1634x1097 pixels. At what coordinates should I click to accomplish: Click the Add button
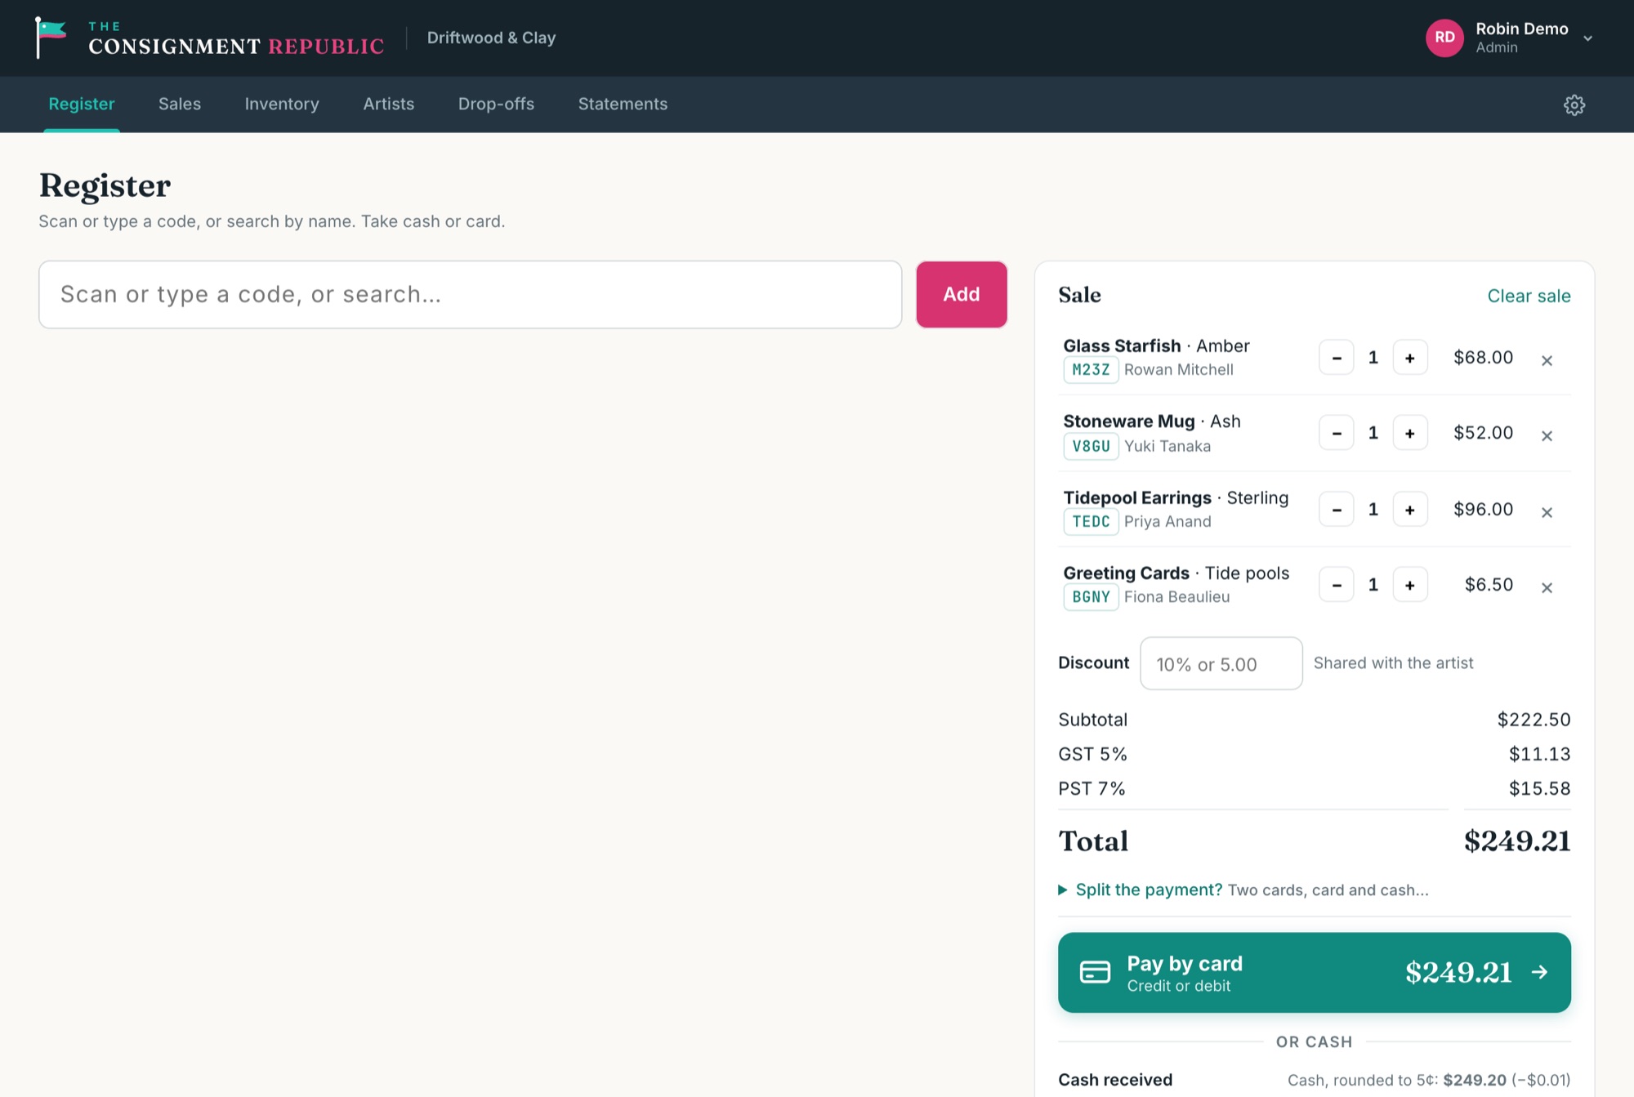962,295
